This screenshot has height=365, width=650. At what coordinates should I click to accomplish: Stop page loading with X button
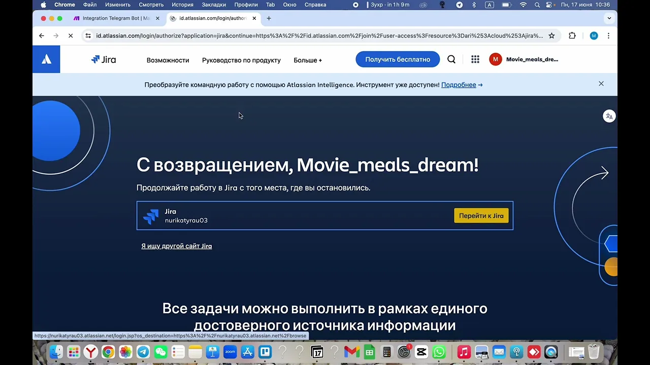[71, 35]
